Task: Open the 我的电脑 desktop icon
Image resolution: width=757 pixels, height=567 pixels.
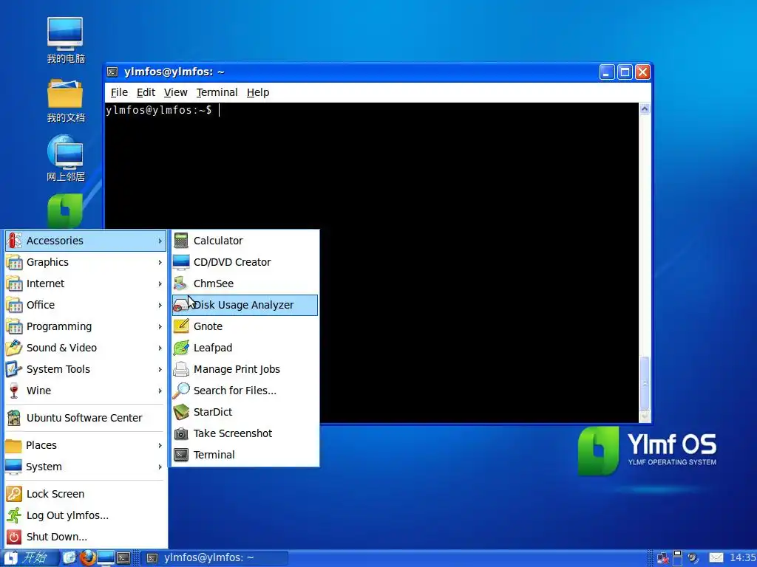Action: coord(65,35)
